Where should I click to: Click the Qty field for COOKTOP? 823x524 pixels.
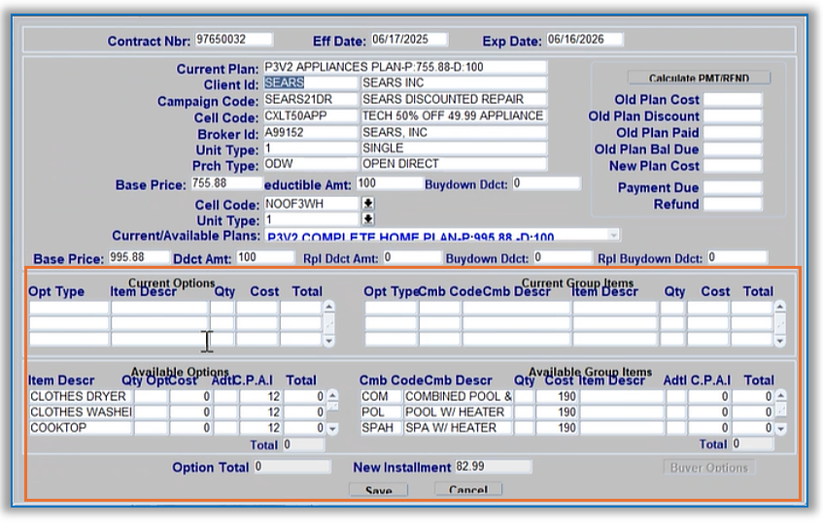(x=152, y=428)
